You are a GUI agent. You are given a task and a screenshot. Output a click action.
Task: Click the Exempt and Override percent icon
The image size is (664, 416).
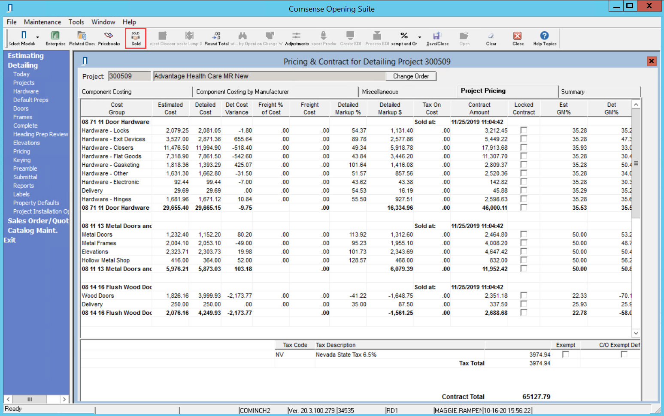404,38
